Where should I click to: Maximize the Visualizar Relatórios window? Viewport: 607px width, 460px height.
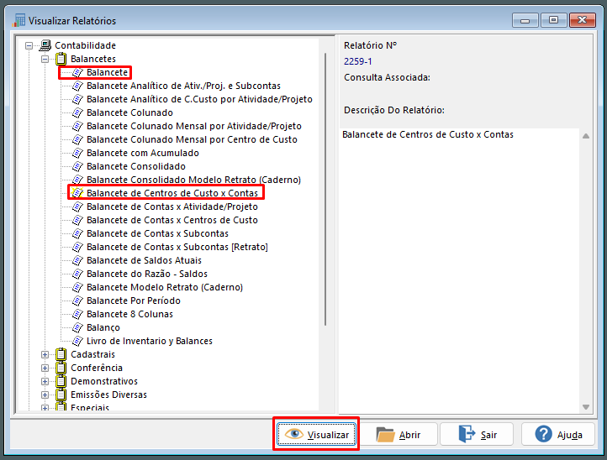553,20
